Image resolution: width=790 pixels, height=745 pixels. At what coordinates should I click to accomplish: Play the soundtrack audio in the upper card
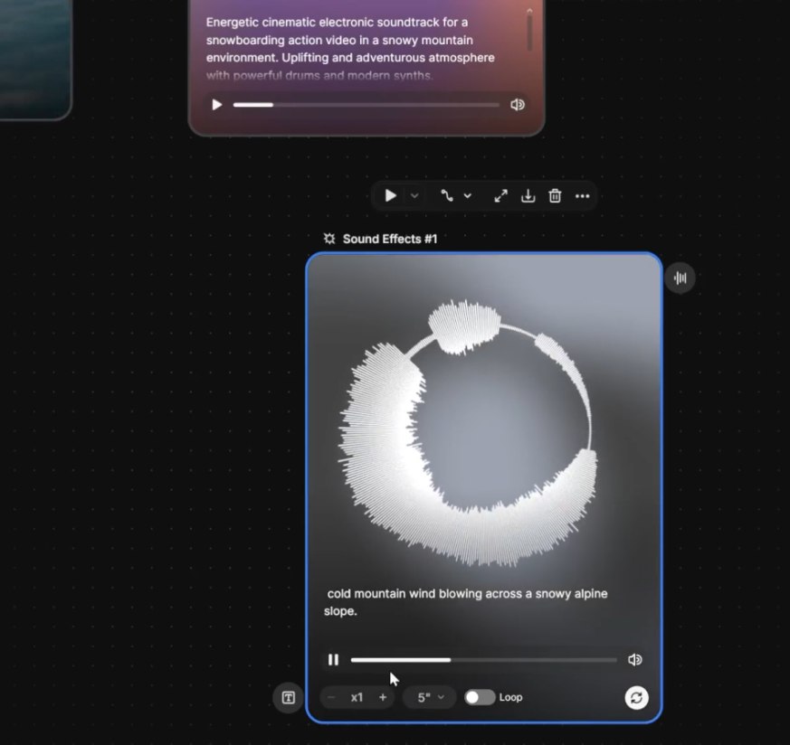point(216,105)
